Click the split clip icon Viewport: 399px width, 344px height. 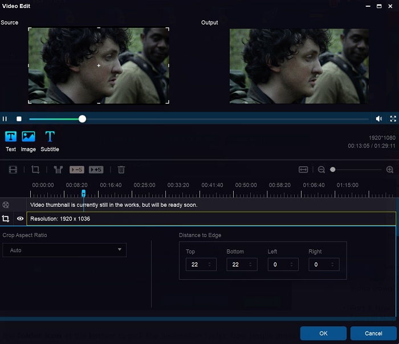pyautogui.click(x=58, y=170)
